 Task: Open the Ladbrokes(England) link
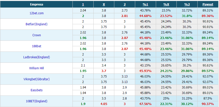(36, 57)
